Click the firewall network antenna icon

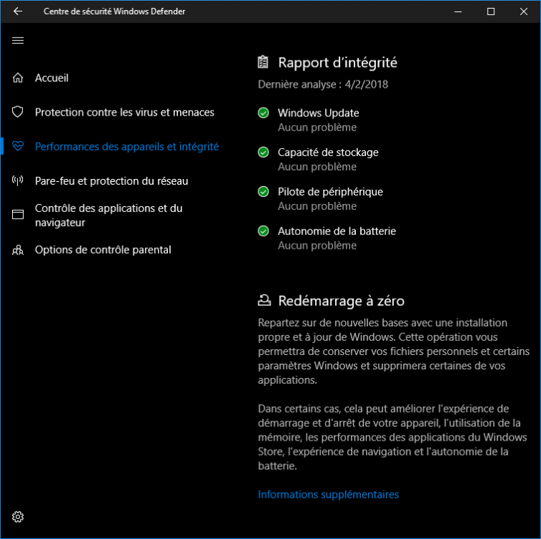(18, 180)
